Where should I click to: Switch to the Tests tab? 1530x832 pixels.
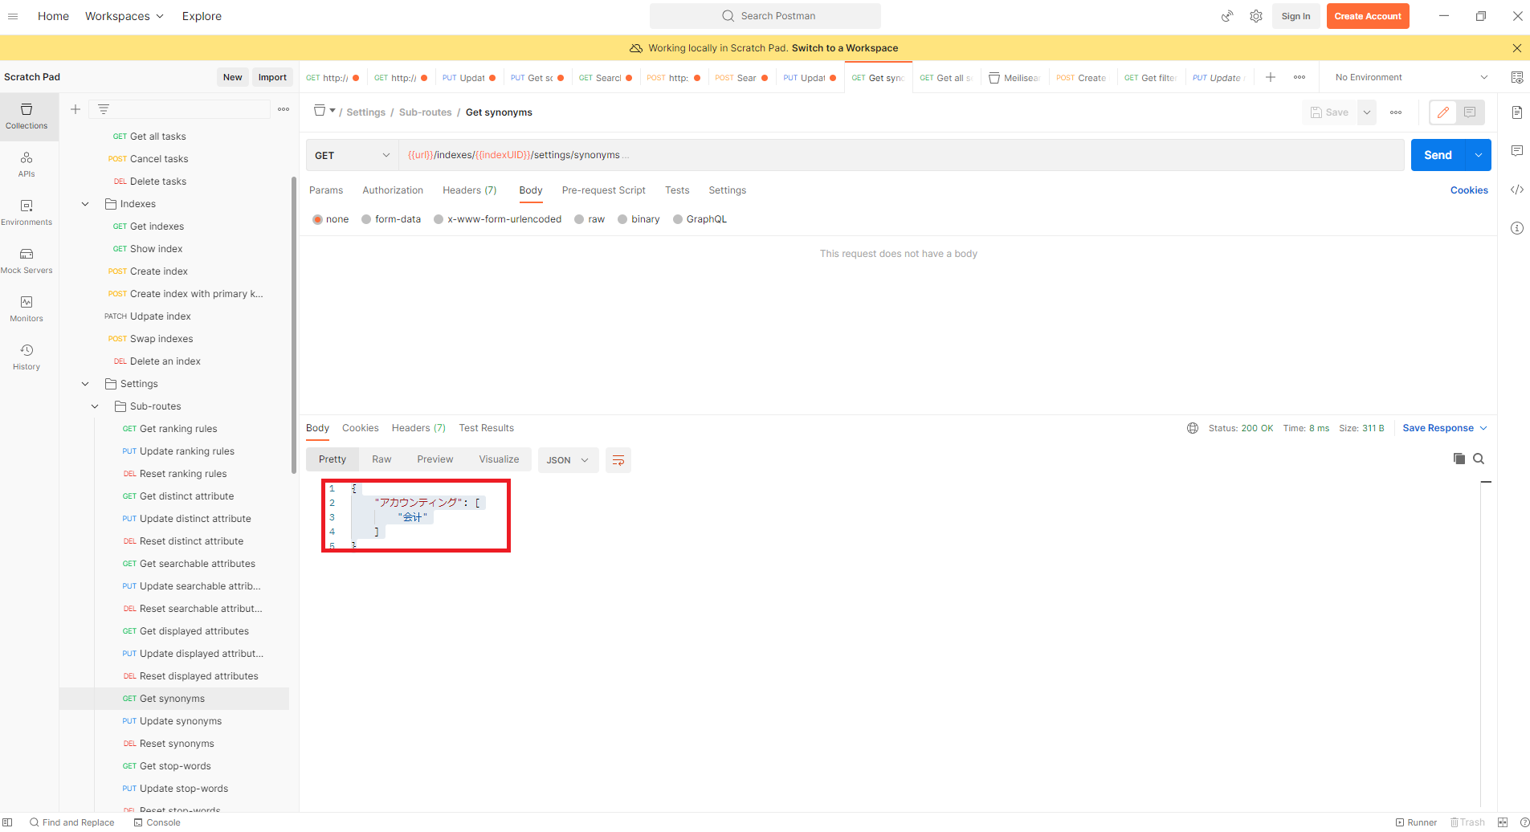tap(676, 190)
